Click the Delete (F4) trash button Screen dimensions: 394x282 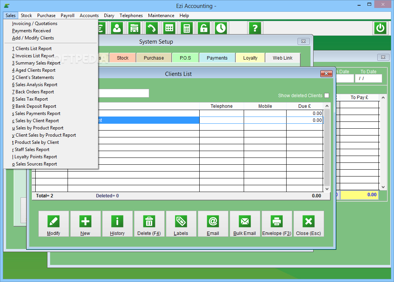pyautogui.click(x=149, y=224)
